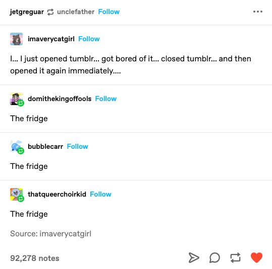Follow bubblecarr

click(78, 146)
